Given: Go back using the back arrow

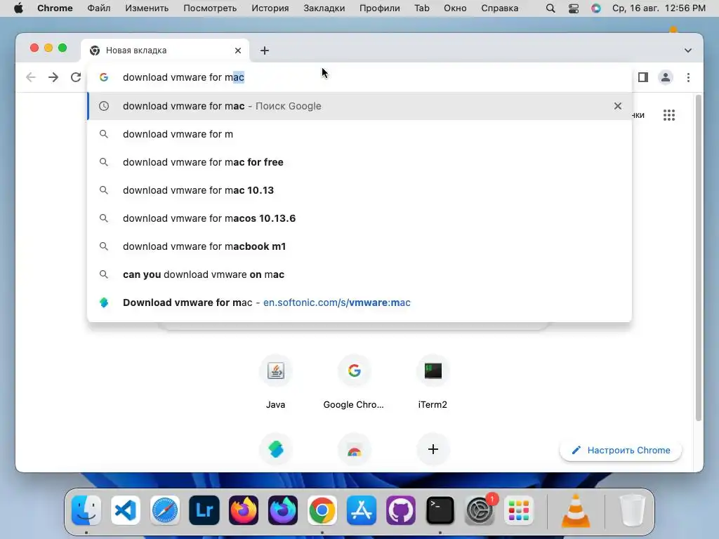Looking at the screenshot, I should [x=31, y=77].
